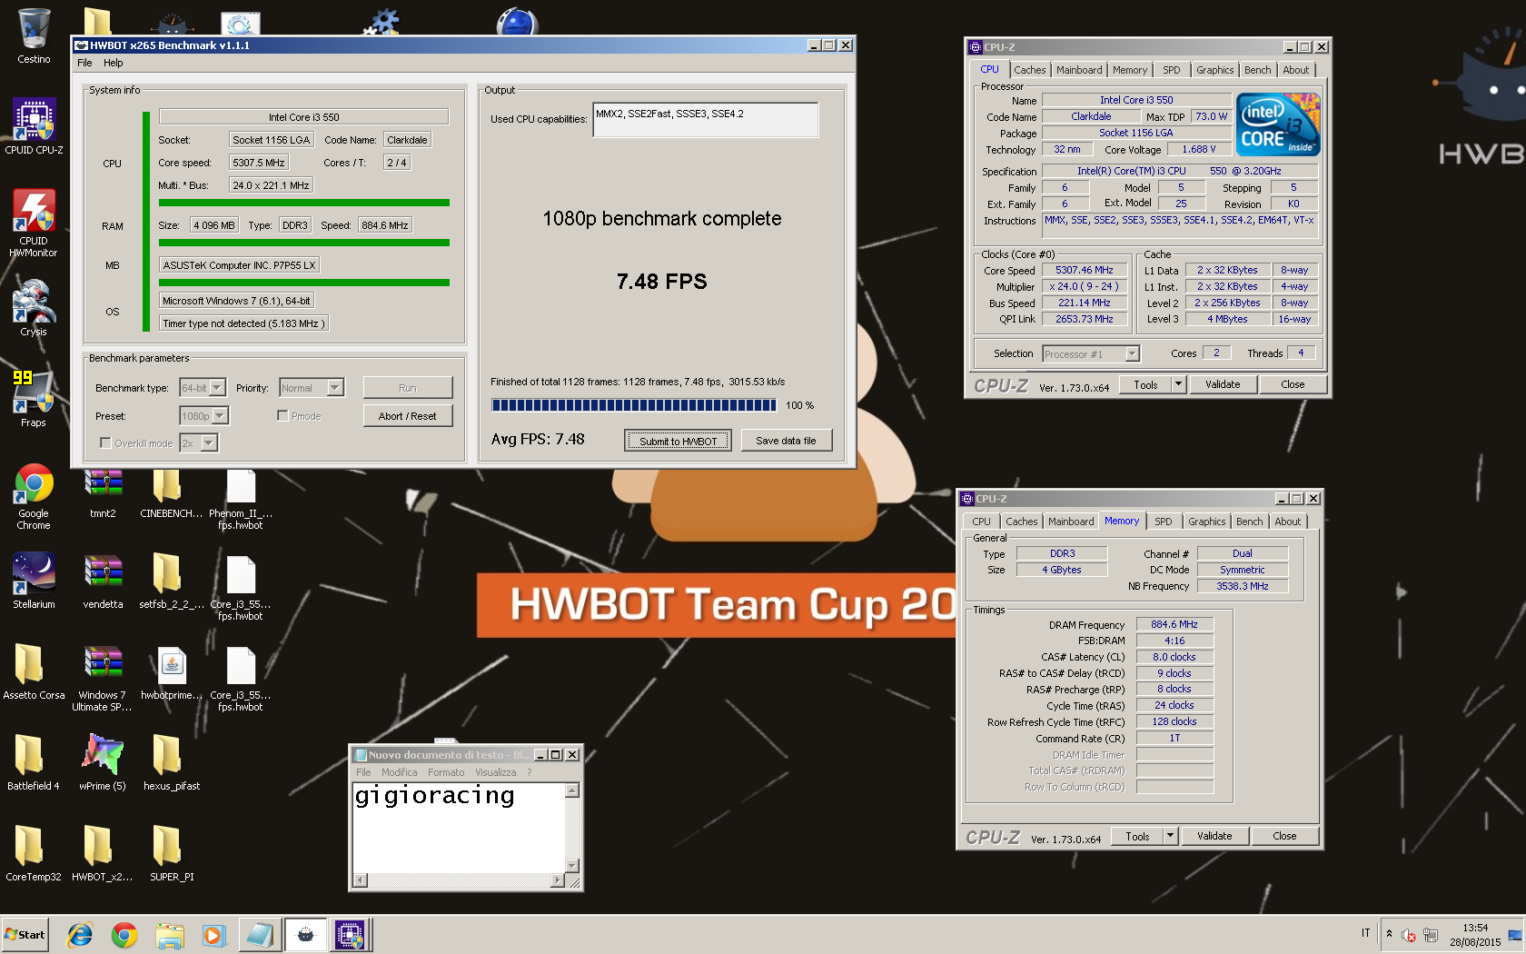
Task: Click Notepad vertical scrollbar down arrow
Action: point(572,866)
